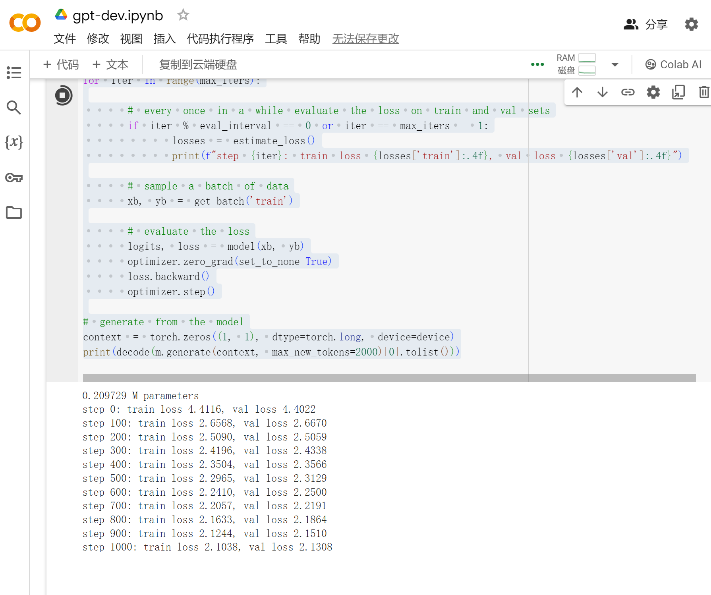Viewport: 711px width, 595px height.
Task: Click the loss.backward() code line
Action: coord(168,276)
